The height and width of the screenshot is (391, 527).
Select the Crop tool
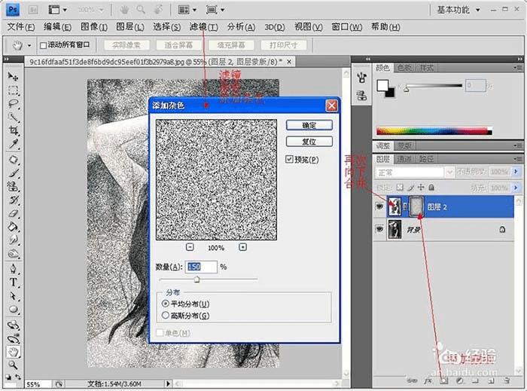tap(13, 130)
